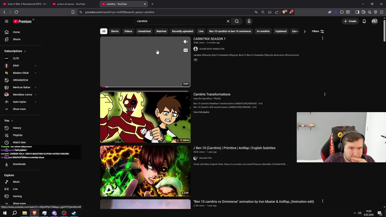Image resolution: width=386 pixels, height=217 pixels.
Task: Open the notifications bell
Action: (x=364, y=21)
